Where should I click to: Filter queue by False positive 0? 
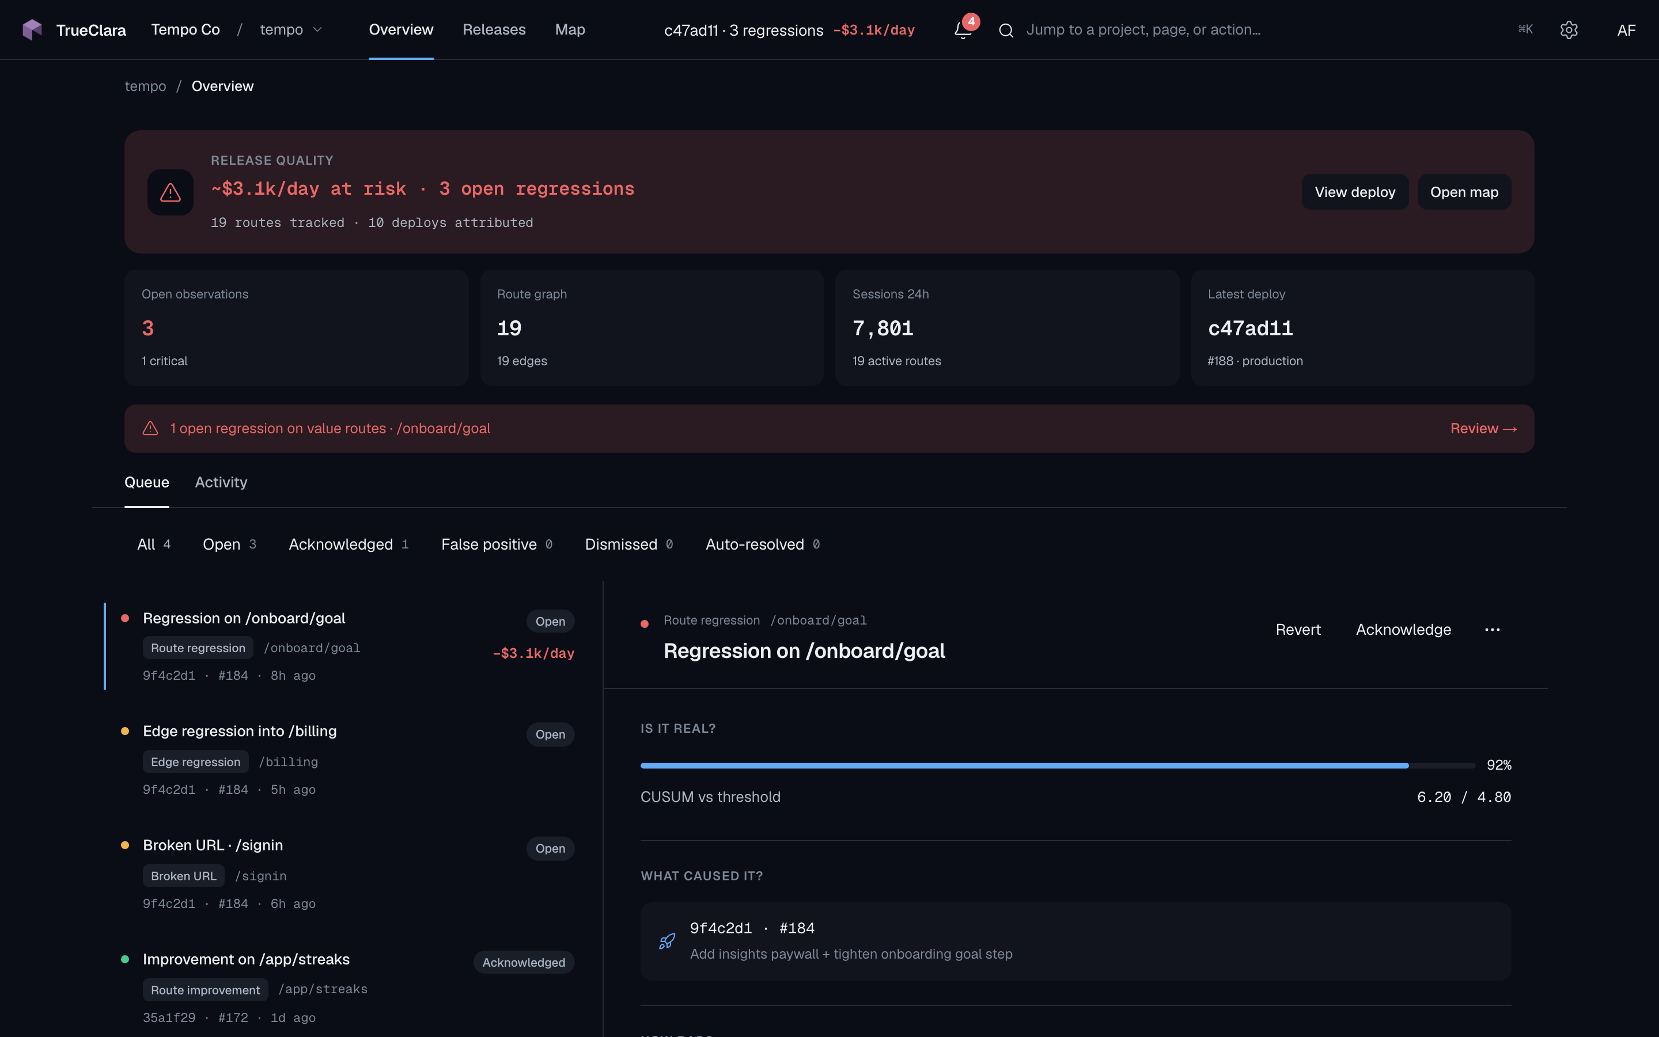[x=497, y=544]
